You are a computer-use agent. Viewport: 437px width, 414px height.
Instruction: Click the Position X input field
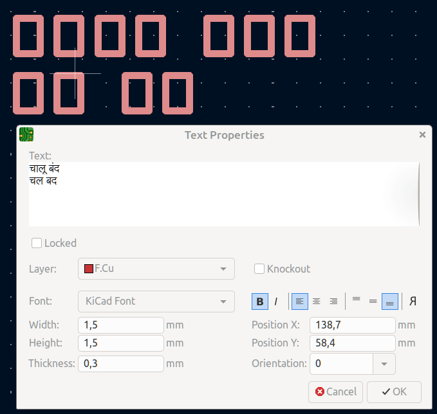click(352, 325)
